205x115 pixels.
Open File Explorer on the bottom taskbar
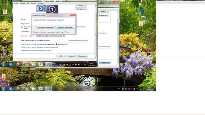click(x=33, y=89)
